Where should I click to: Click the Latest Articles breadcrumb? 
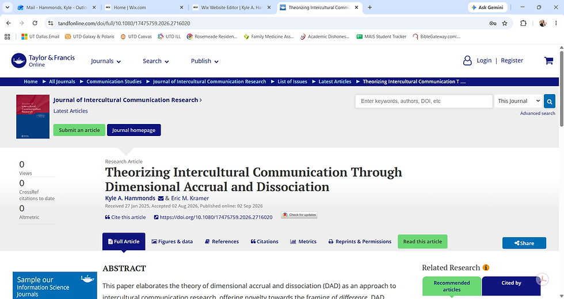click(335, 81)
